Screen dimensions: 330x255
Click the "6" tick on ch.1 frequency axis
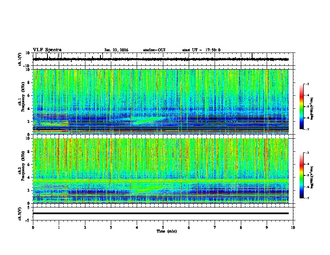click(29, 96)
